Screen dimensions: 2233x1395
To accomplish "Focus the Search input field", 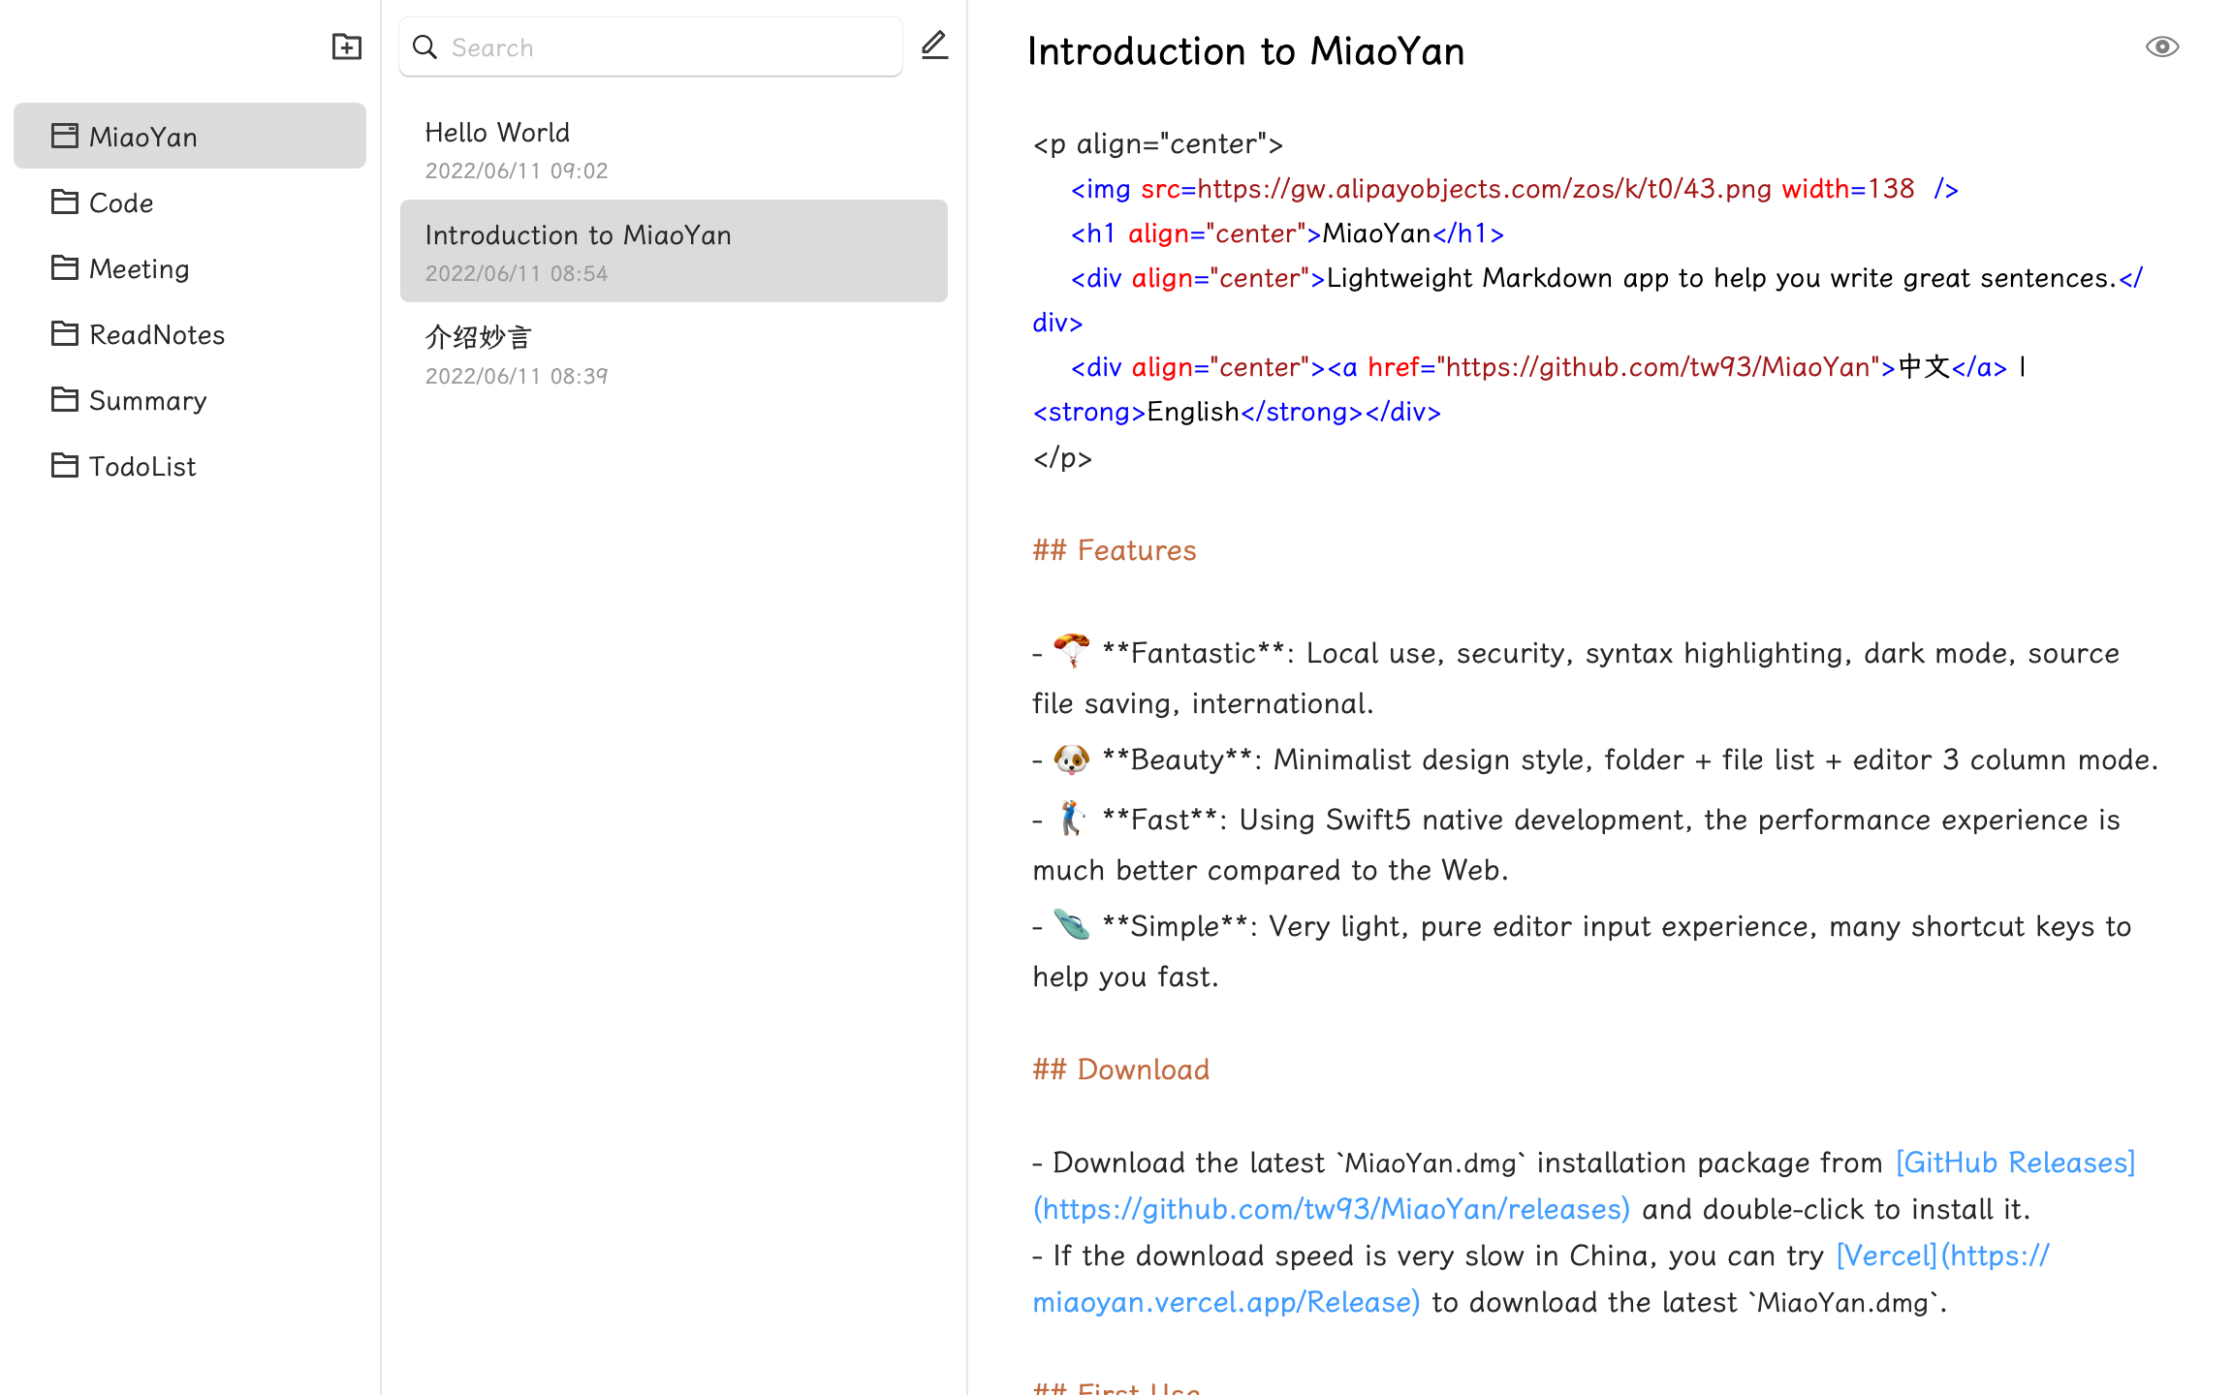I will [650, 46].
